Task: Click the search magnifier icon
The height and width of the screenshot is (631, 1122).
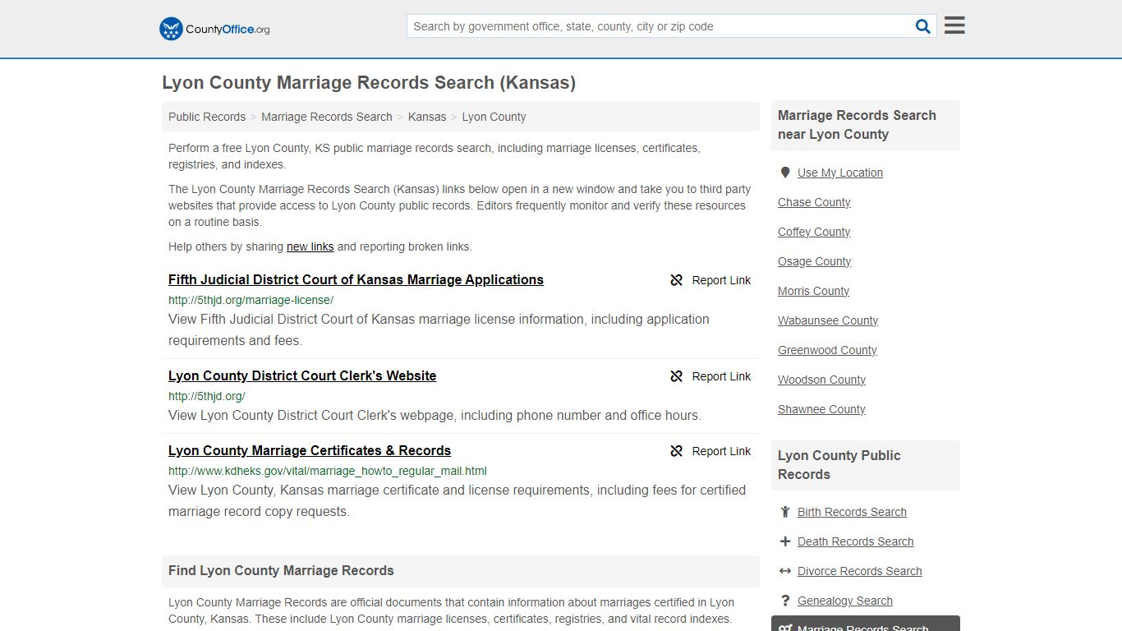Action: 923,26
